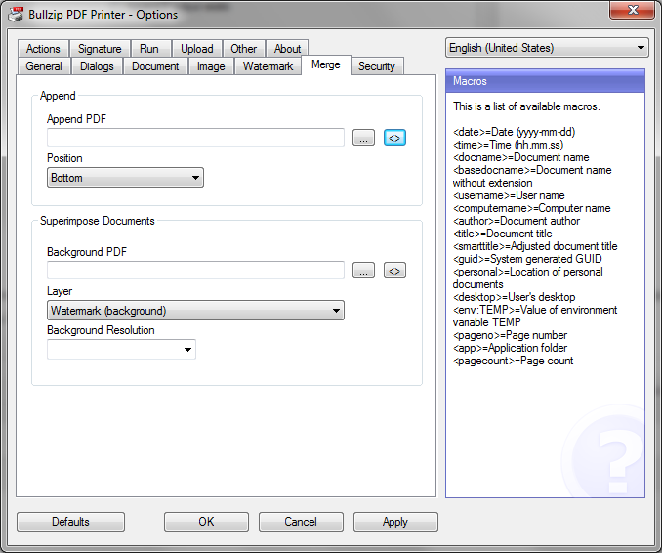
Task: Click the <computername>=Computer name macro line
Action: pyautogui.click(x=531, y=208)
